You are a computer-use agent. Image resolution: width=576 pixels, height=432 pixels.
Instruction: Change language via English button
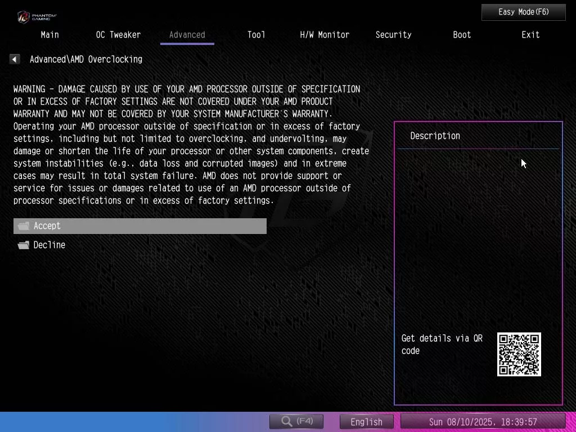coord(366,422)
